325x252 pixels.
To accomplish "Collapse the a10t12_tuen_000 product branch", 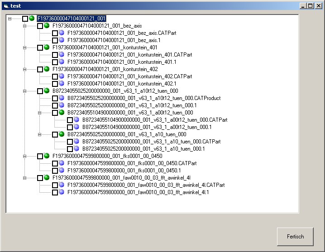I will pos(24,91).
